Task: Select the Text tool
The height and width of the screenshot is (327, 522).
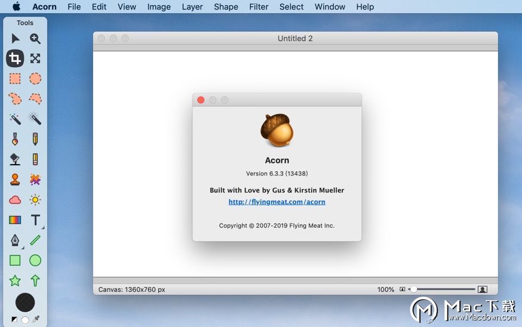Action: (x=35, y=220)
